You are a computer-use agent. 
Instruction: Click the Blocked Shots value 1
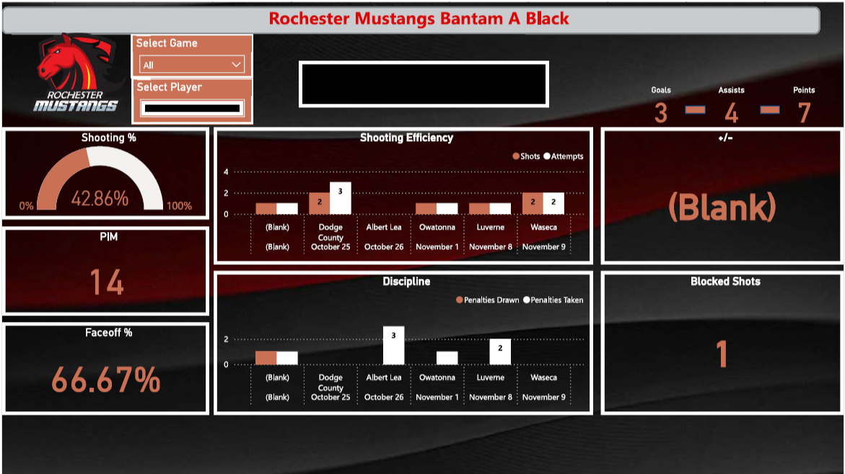pyautogui.click(x=722, y=354)
